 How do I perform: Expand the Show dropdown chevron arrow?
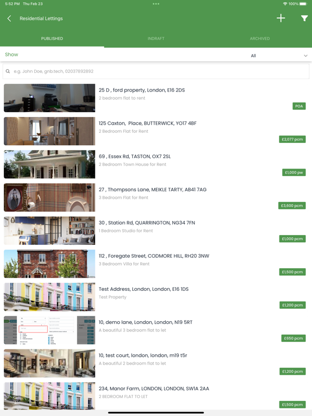pos(305,56)
